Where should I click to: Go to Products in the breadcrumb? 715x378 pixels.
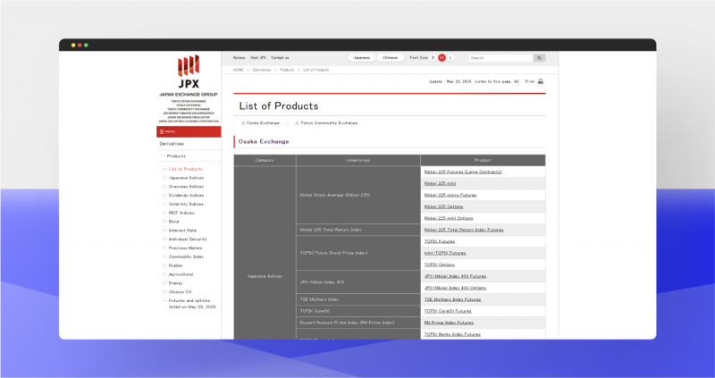click(x=287, y=71)
